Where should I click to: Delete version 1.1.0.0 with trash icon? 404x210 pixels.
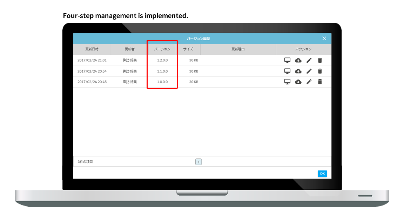(319, 71)
